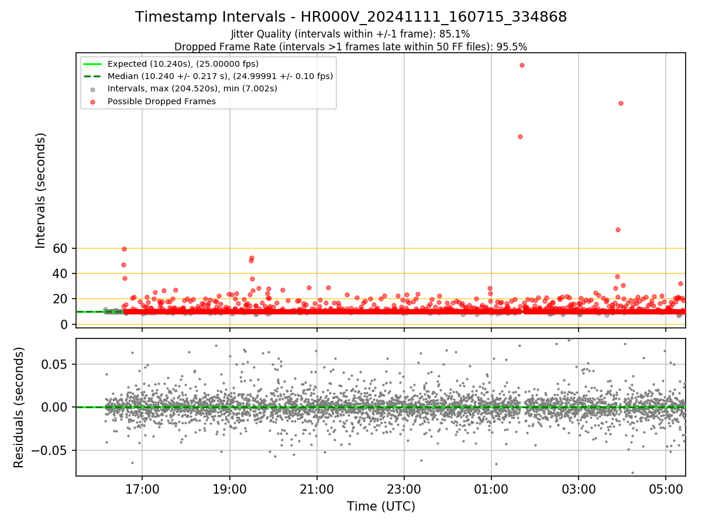The height and width of the screenshot is (527, 702).
Task: Click the 60 tick label on Intervals axis
Action: pyautogui.click(x=61, y=249)
